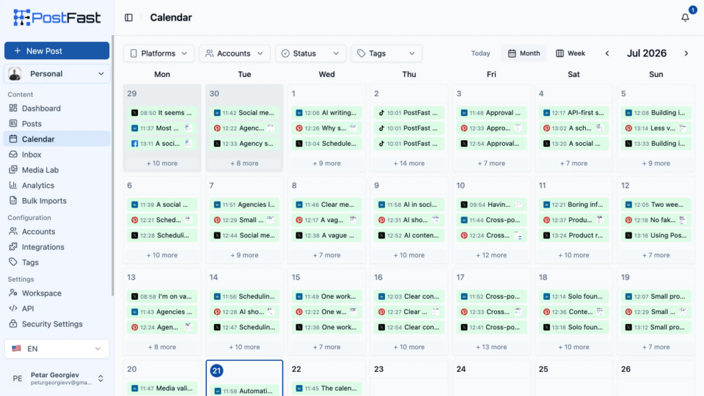Screen dimensions: 704x396
Task: Open the 11:45 The calen... post on July 22
Action: pyautogui.click(x=327, y=388)
